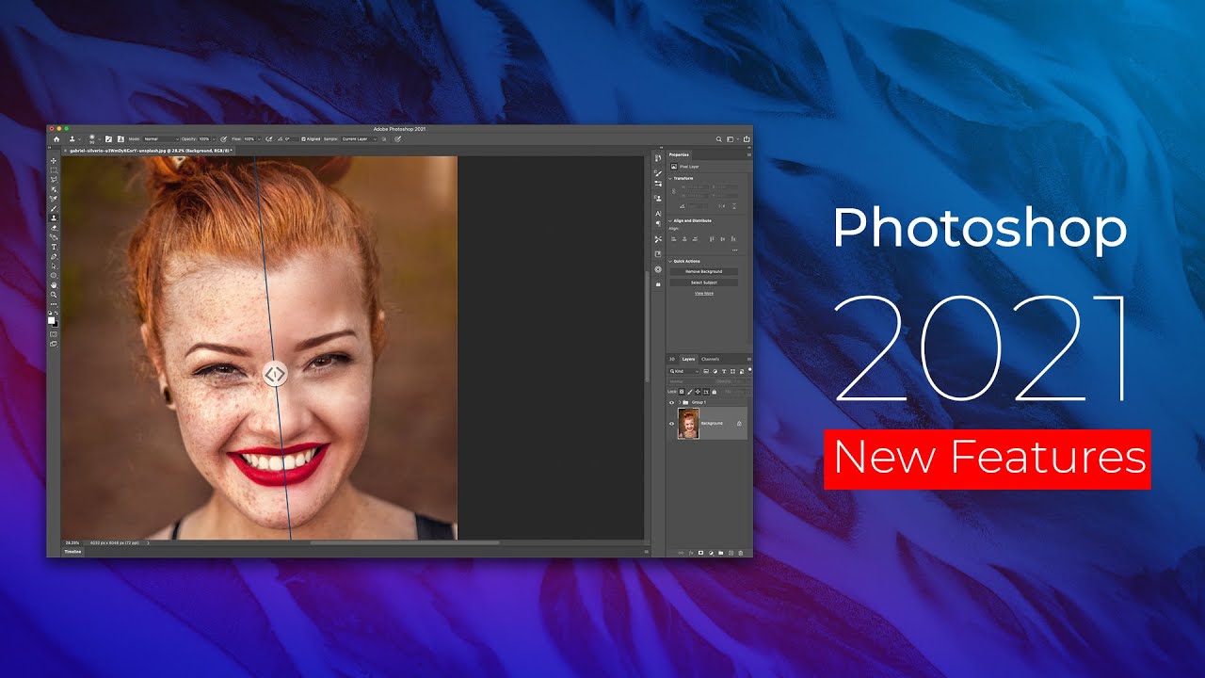Switch to the Channels tab
This screenshot has height=678, width=1205.
pos(710,360)
